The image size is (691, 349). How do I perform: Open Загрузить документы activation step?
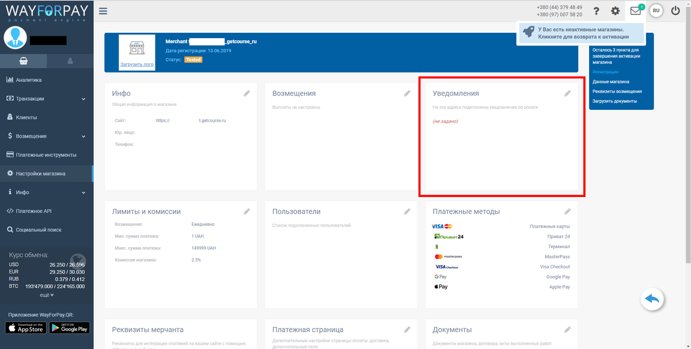(614, 101)
